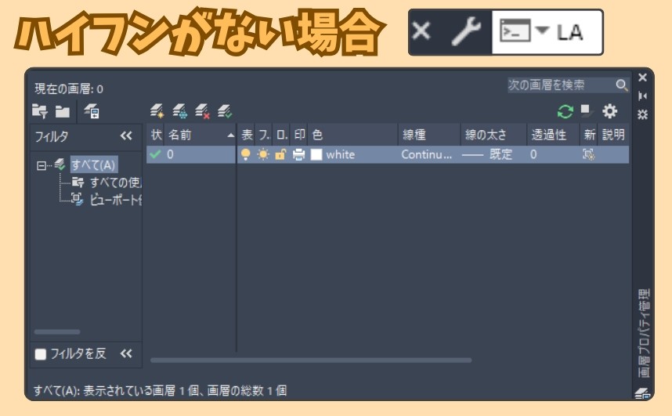Select the すべての使用 filter tree item
Viewport: 672px width, 416px height.
point(115,183)
